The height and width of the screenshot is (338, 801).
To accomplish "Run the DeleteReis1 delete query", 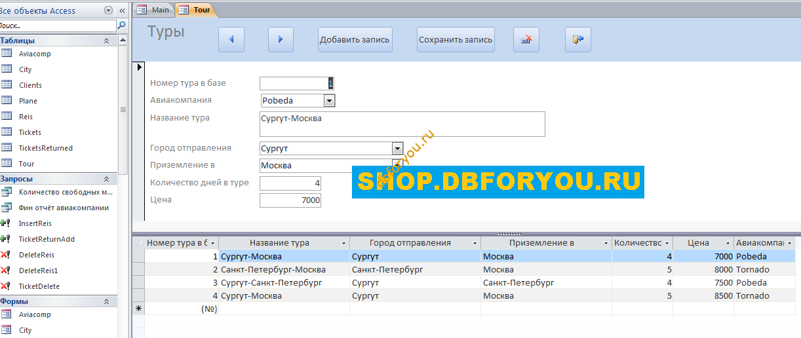I will coord(38,271).
